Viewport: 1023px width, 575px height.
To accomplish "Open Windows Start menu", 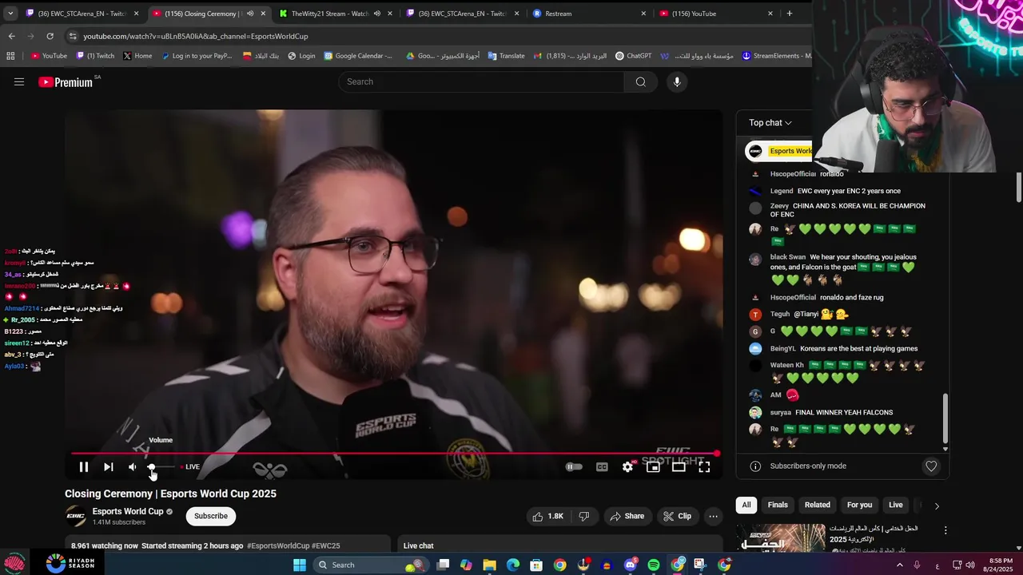I will [x=300, y=565].
